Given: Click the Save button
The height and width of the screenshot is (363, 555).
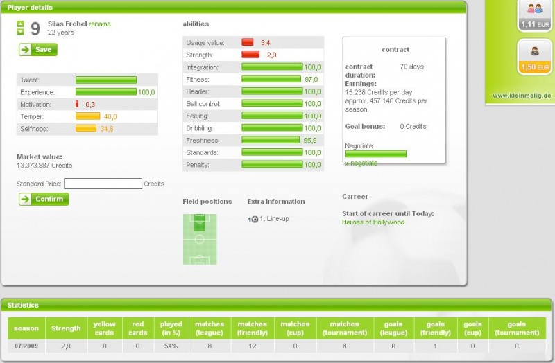Looking at the screenshot, I should (x=38, y=49).
